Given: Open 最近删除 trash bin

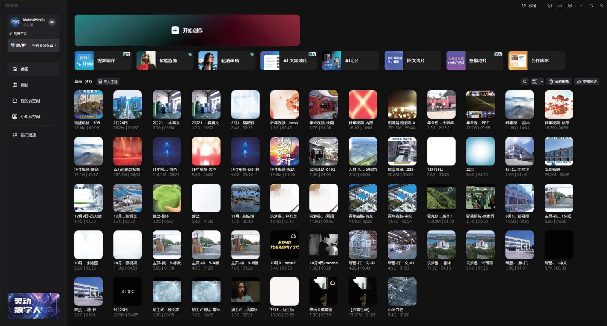Looking at the screenshot, I should click(x=559, y=82).
